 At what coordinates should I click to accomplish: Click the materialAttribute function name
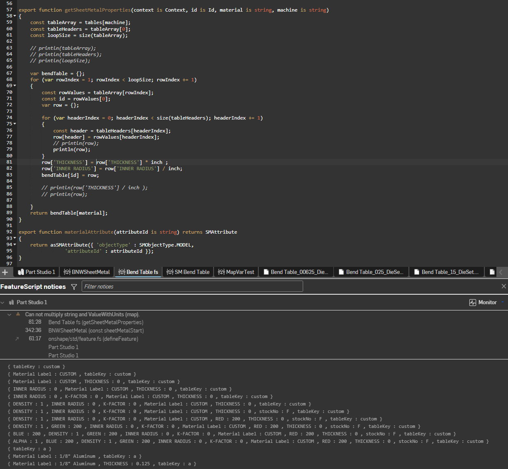click(89, 232)
